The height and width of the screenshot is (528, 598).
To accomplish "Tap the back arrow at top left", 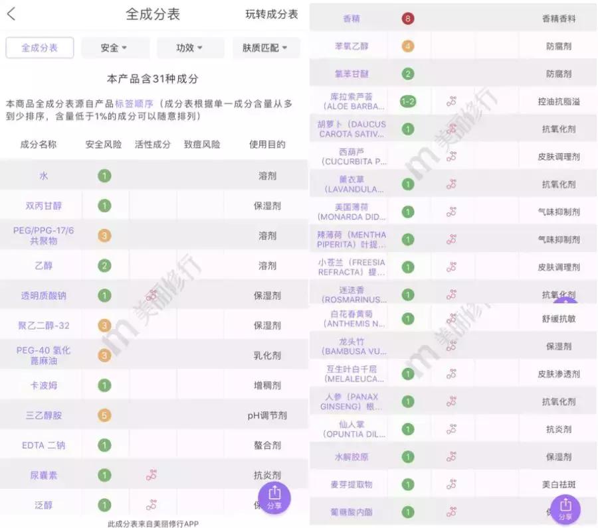I will (12, 13).
